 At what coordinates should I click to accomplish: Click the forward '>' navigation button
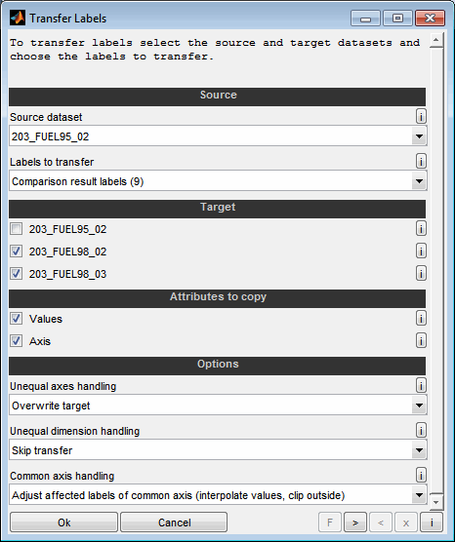coord(355,523)
